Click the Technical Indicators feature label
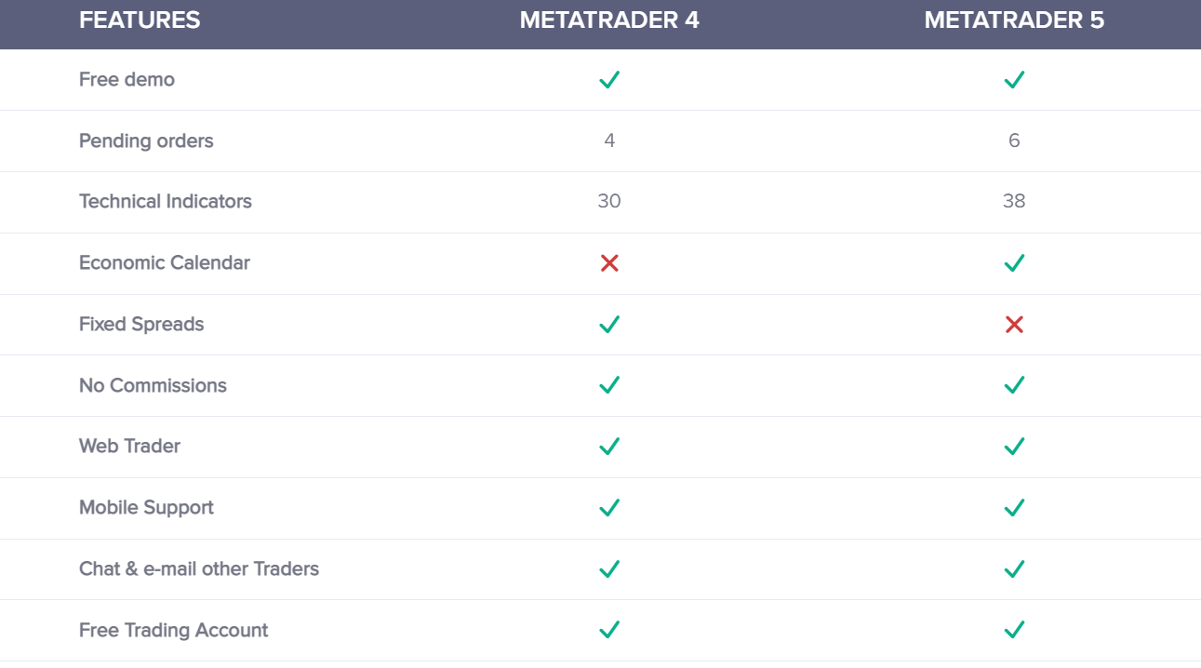The width and height of the screenshot is (1201, 668). point(166,201)
